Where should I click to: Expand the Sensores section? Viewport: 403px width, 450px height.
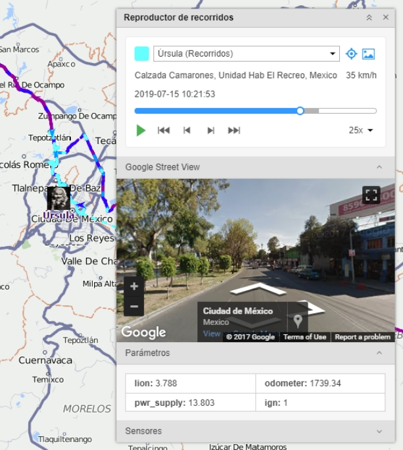tap(379, 431)
